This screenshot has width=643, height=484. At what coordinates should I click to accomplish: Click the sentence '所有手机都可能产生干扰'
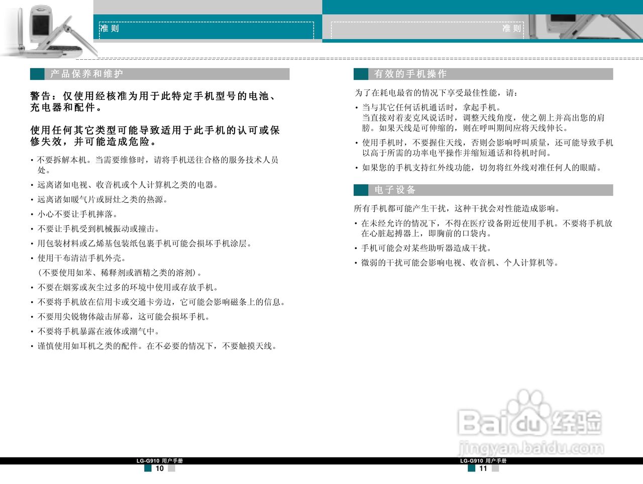pos(457,208)
